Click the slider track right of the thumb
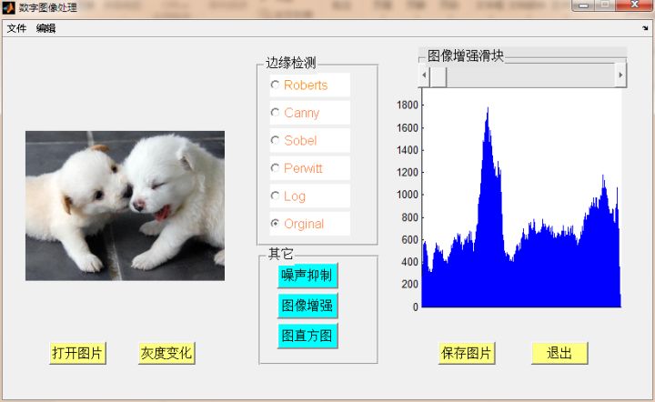Image resolution: width=655 pixels, height=402 pixels. 530,75
